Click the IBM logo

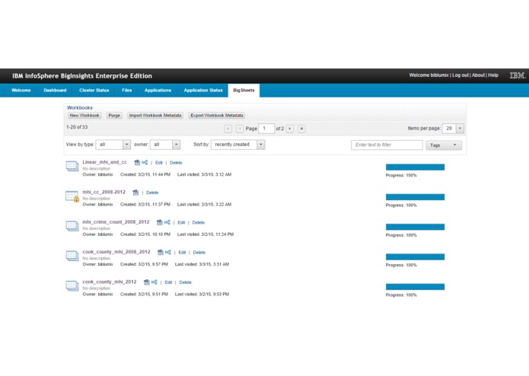pos(518,75)
